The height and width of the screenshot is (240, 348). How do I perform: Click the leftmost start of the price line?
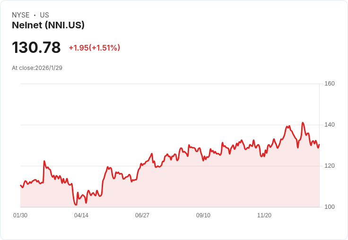[x=21, y=185]
